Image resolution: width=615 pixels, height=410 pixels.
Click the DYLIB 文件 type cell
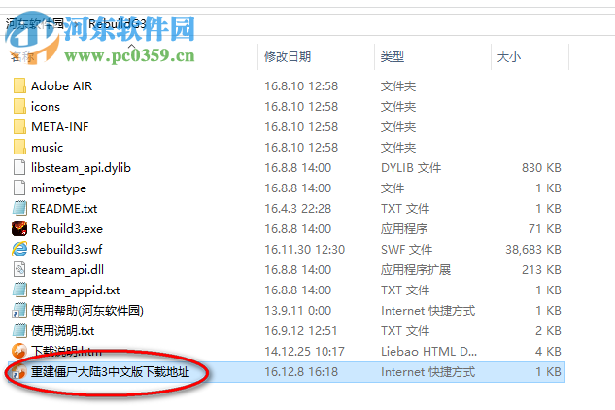[x=411, y=167]
